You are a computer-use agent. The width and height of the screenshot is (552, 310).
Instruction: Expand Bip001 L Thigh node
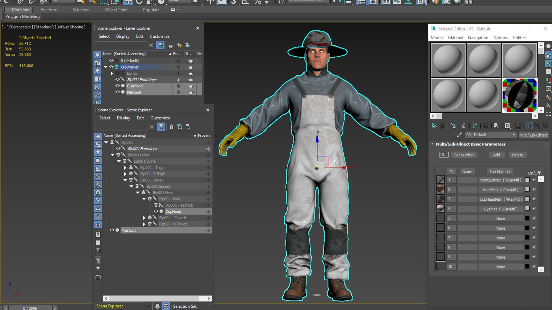[x=125, y=168]
